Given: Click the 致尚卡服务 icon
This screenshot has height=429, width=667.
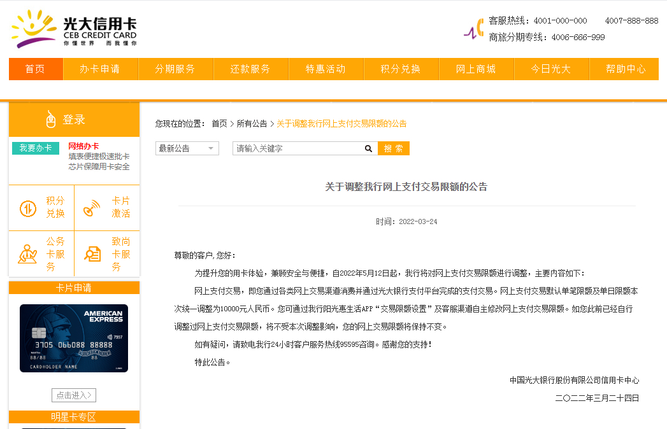Looking at the screenshot, I should click(x=93, y=253).
